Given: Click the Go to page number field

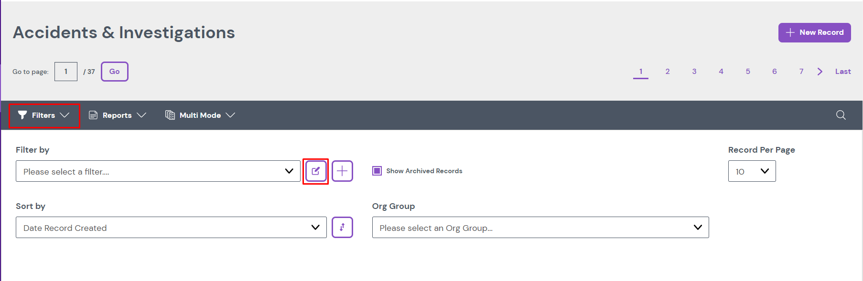Looking at the screenshot, I should coord(66,72).
